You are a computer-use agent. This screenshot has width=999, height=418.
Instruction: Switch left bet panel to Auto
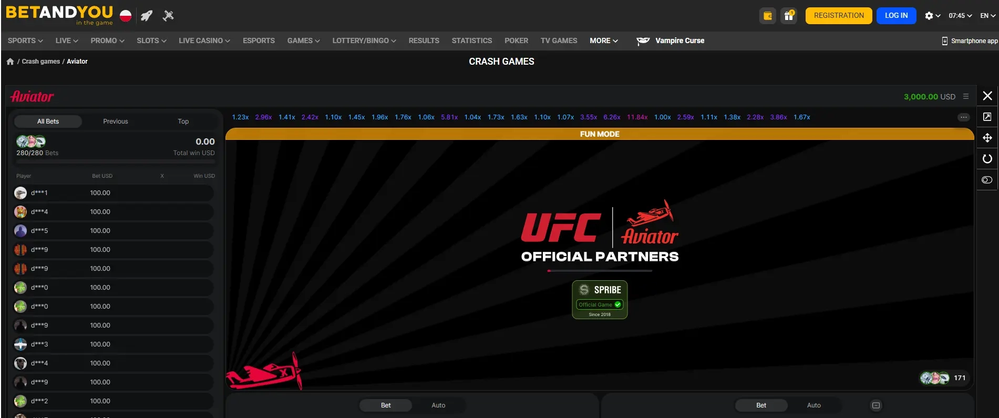[438, 405]
